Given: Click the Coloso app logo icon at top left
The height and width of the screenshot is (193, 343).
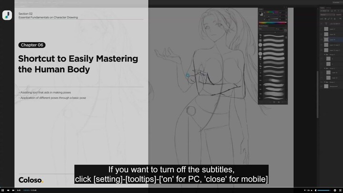Looking at the screenshot, I should pos(7,15).
